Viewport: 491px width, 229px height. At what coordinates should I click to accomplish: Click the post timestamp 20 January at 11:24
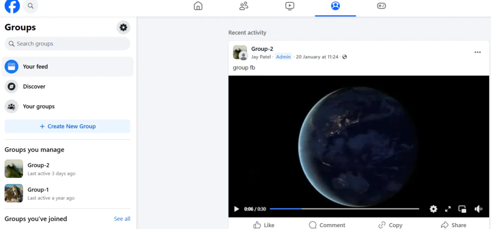click(317, 57)
